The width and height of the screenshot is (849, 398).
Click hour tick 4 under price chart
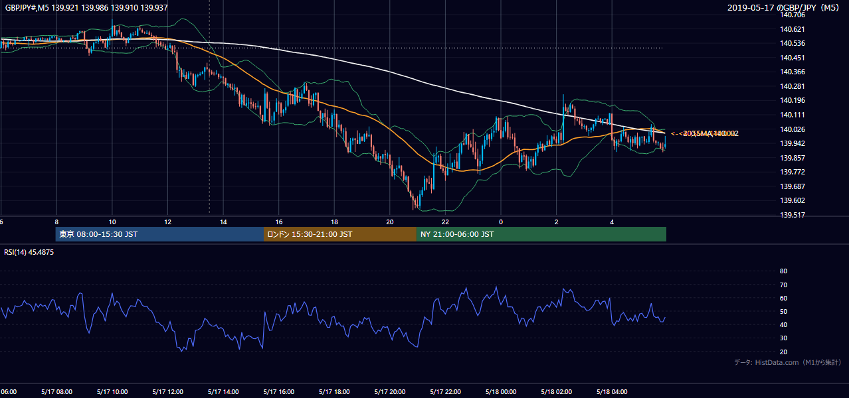(x=612, y=222)
